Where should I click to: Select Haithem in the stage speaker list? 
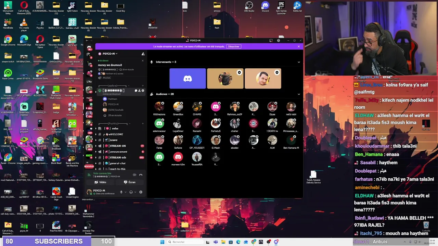[113, 99]
